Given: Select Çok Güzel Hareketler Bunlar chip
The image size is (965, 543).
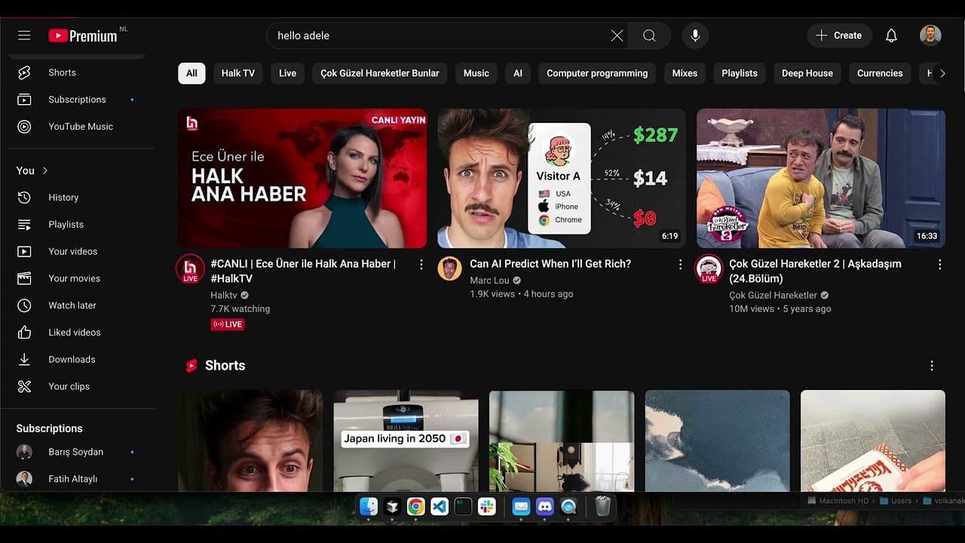Looking at the screenshot, I should pyautogui.click(x=380, y=73).
